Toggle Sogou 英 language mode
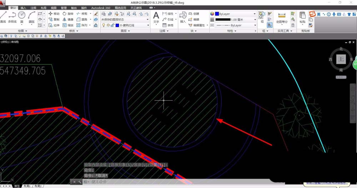This screenshot has height=188, width=357. [x=319, y=14]
